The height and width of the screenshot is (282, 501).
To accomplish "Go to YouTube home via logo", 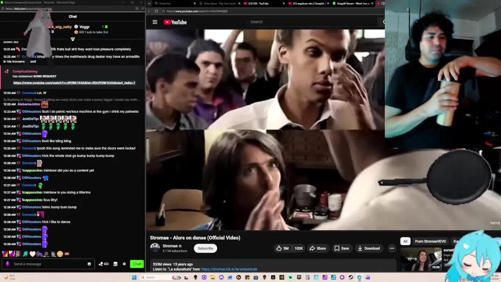I will 175,22.
